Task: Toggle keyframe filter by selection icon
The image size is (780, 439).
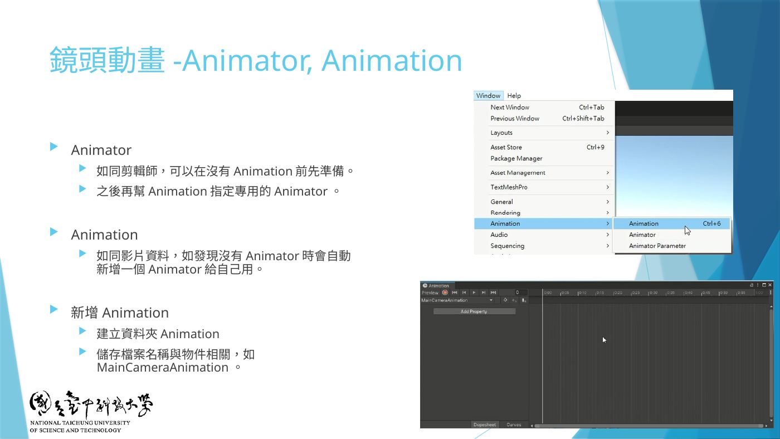Action: 505,300
